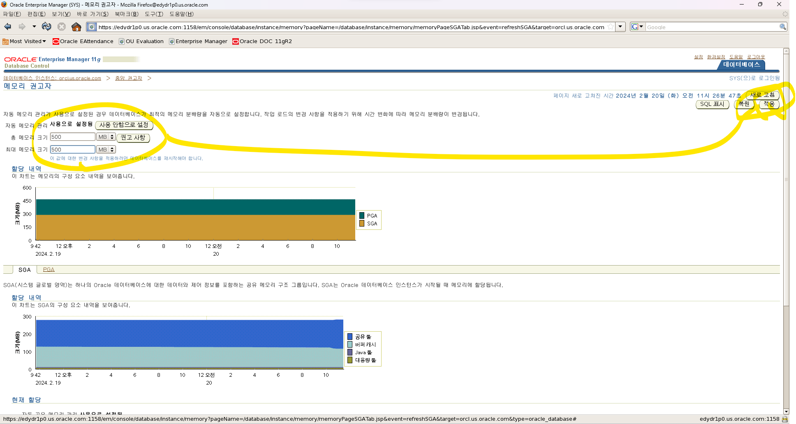Reload the page with the refresh icon
The width and height of the screenshot is (796, 424).
(46, 27)
